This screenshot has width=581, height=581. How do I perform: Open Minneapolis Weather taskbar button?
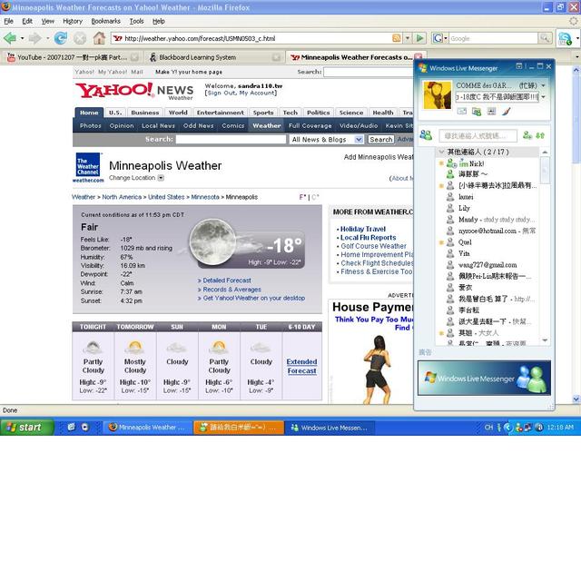[147, 428]
